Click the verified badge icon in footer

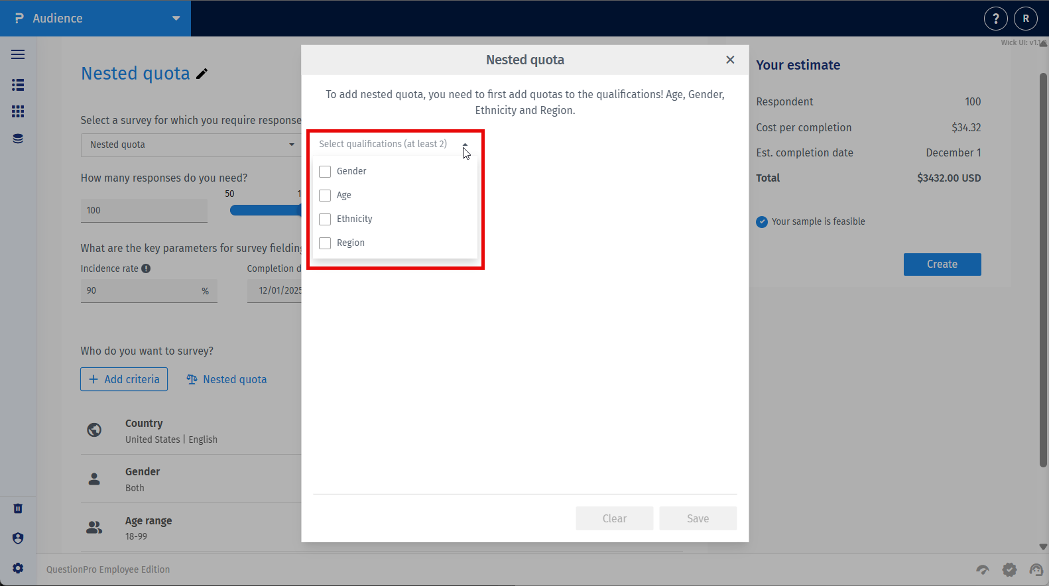click(1009, 569)
